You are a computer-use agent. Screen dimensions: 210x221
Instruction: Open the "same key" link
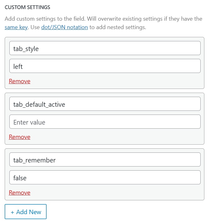[16, 27]
